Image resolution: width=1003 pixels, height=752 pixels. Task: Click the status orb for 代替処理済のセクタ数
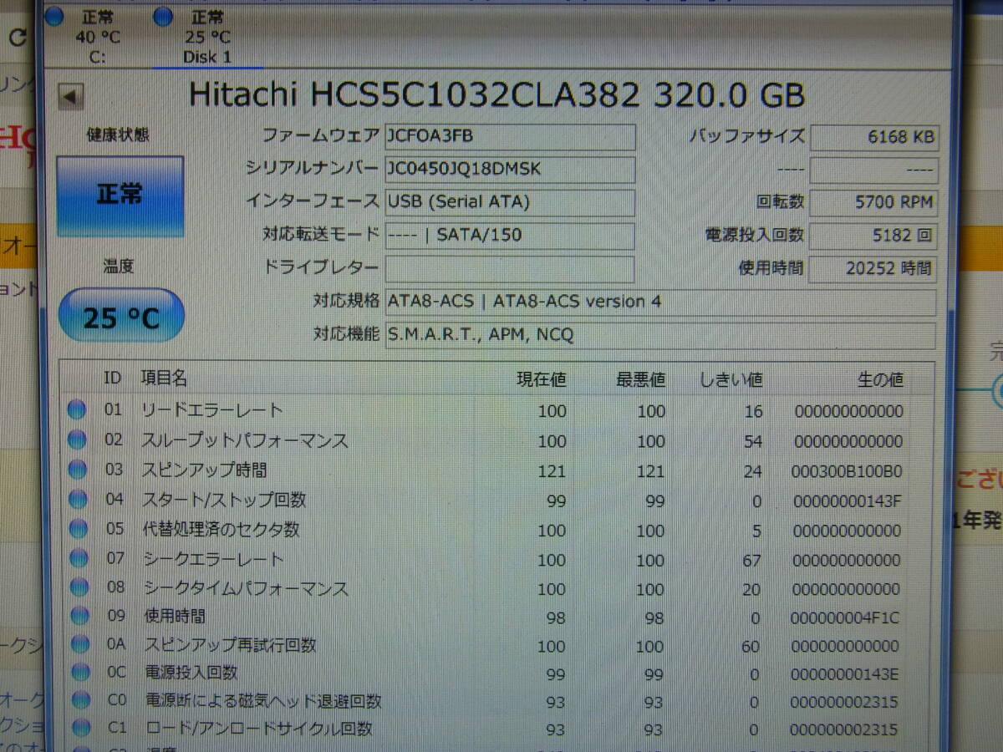[78, 529]
